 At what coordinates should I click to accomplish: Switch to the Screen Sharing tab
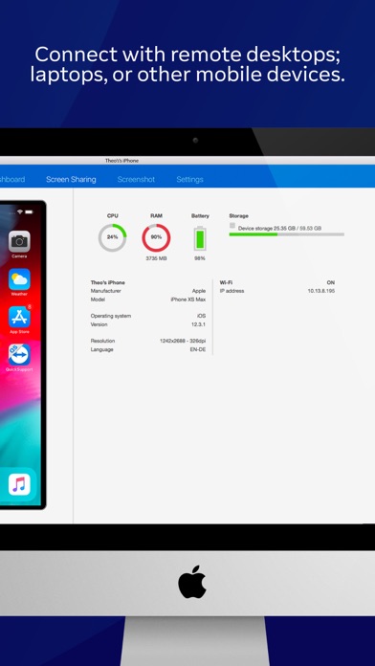[x=71, y=179]
